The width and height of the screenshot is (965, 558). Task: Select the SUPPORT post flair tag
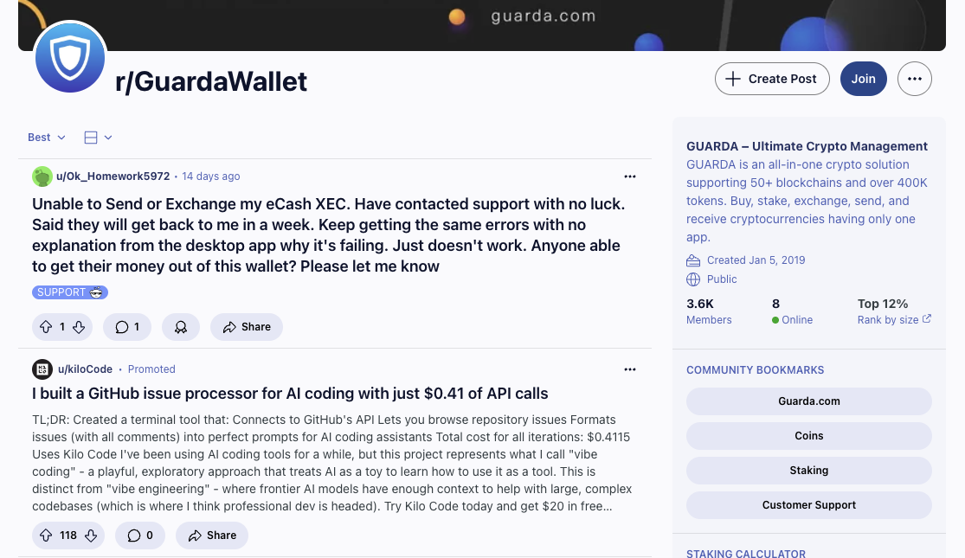click(70, 292)
